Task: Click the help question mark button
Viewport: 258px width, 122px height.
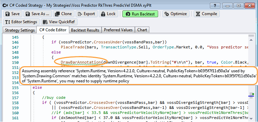Action: (x=215, y=6)
